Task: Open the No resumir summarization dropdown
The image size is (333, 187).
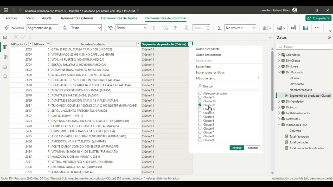Action: [x=240, y=28]
